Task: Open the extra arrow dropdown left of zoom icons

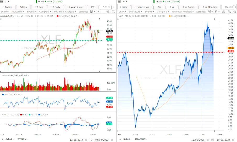Action: click(98, 11)
